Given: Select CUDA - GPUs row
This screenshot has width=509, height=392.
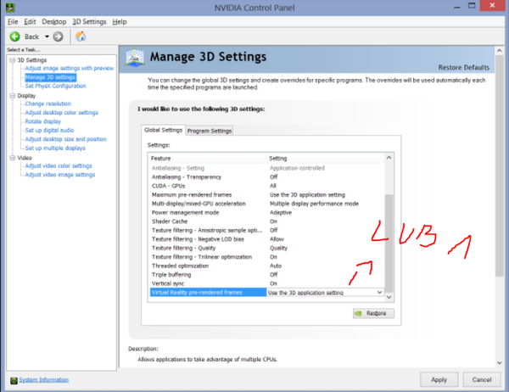Looking at the screenshot, I should click(267, 186).
